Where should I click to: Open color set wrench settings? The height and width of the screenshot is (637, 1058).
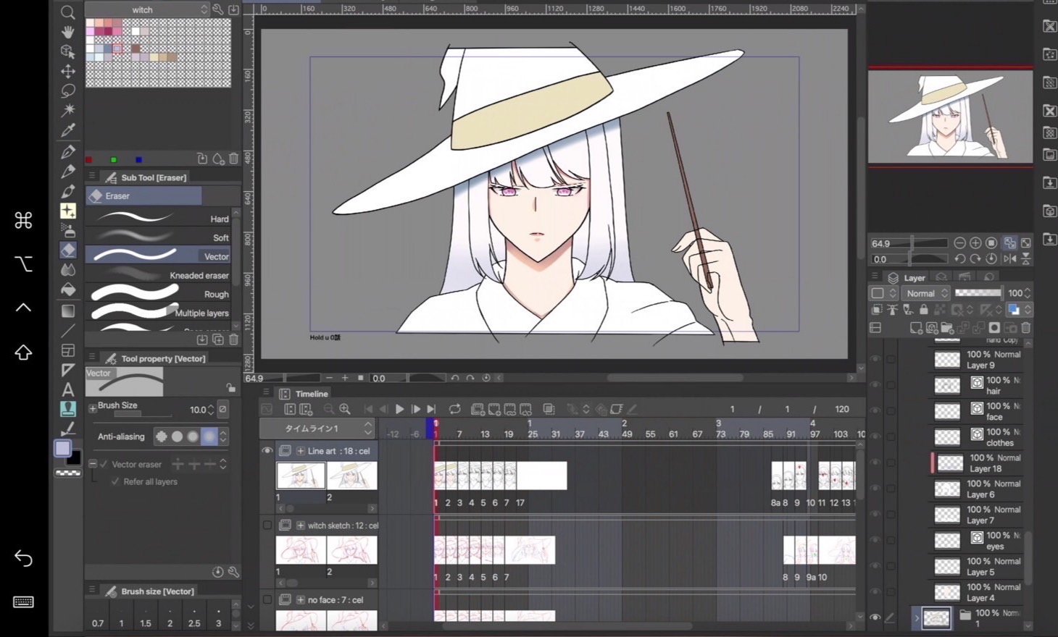tap(218, 9)
